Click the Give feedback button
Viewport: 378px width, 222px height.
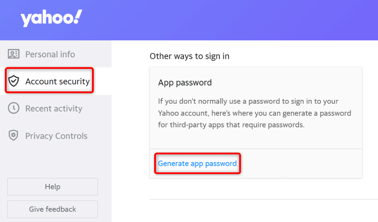click(x=52, y=209)
